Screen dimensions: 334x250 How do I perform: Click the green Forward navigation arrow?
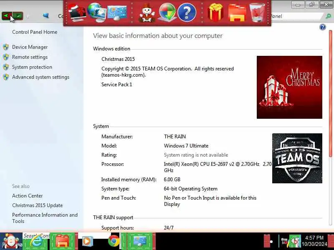[18, 16]
